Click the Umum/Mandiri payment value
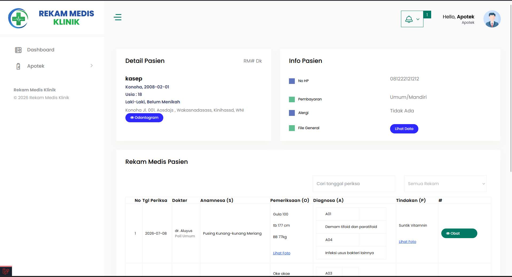Image resolution: width=512 pixels, height=277 pixels. coord(408,97)
